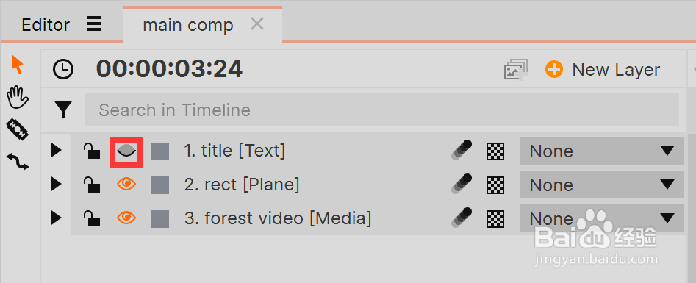Lock the title text layer

click(91, 151)
